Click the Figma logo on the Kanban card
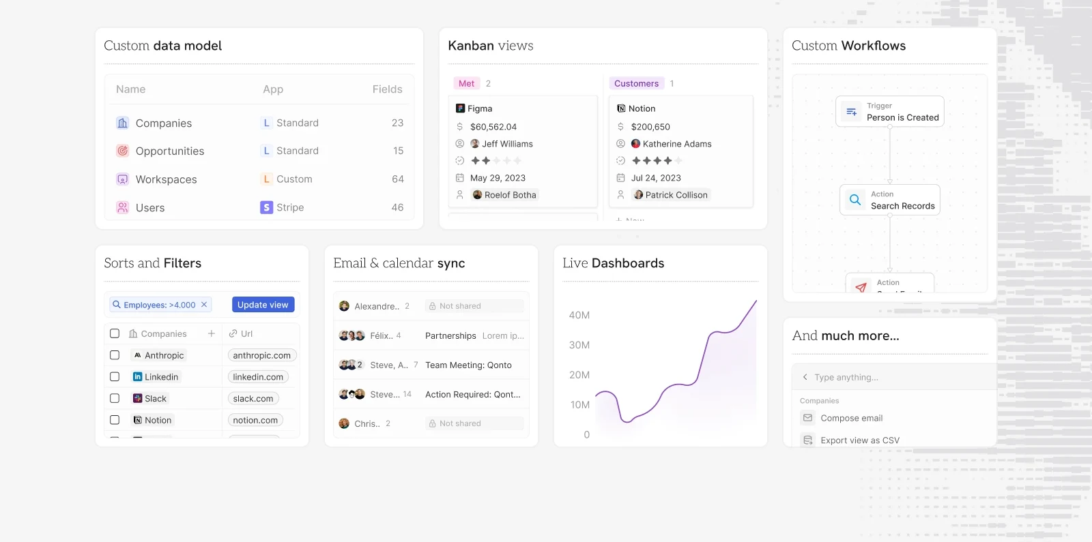Screen dimensions: 1092x542 coord(461,108)
